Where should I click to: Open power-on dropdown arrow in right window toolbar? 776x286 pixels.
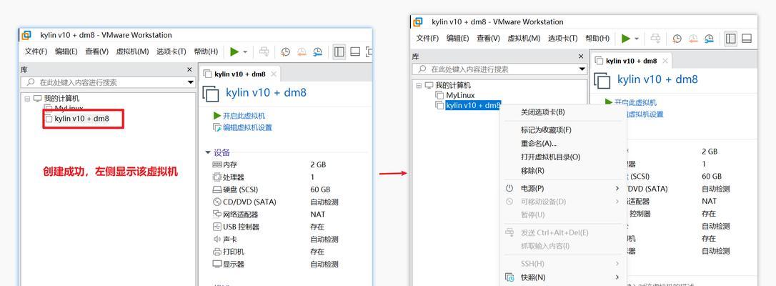tap(637, 39)
